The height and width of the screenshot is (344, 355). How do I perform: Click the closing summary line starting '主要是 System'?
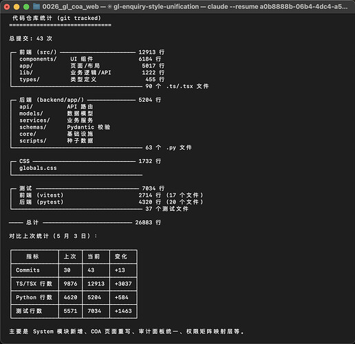click(127, 332)
